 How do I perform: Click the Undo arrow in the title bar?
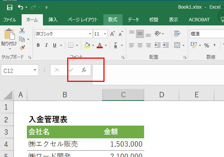tap(21, 7)
